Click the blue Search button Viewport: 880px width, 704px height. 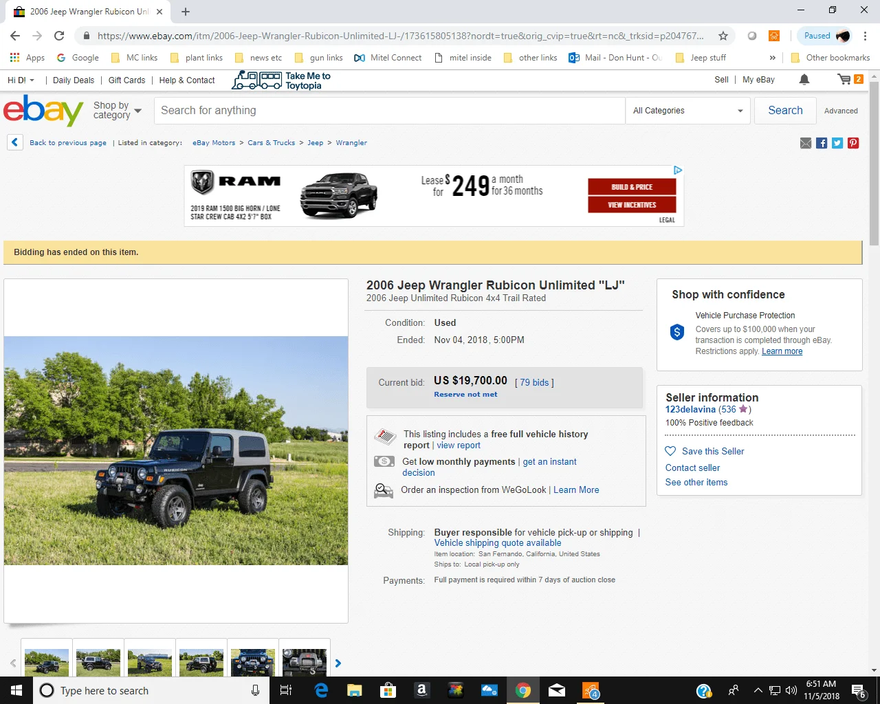click(x=785, y=110)
